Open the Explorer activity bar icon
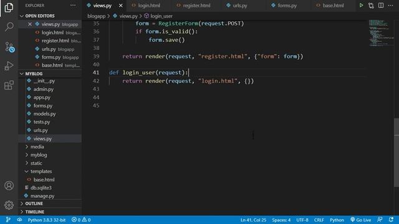The width and height of the screenshot is (399, 224). [9, 7]
